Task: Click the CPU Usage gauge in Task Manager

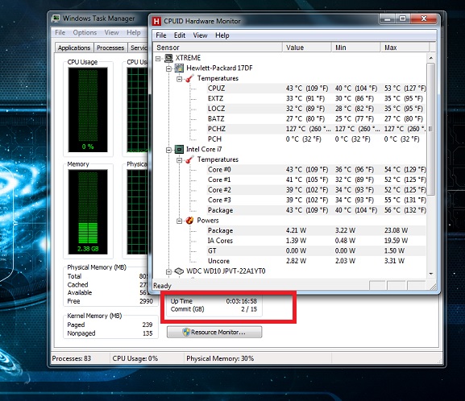Action: pyautogui.click(x=88, y=110)
